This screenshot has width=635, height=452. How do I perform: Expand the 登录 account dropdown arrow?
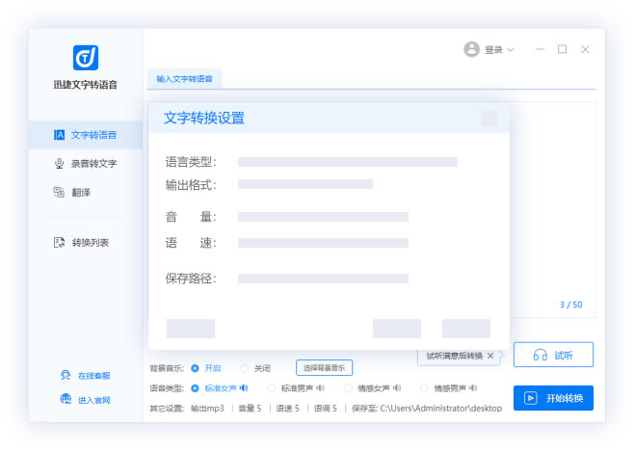click(511, 50)
